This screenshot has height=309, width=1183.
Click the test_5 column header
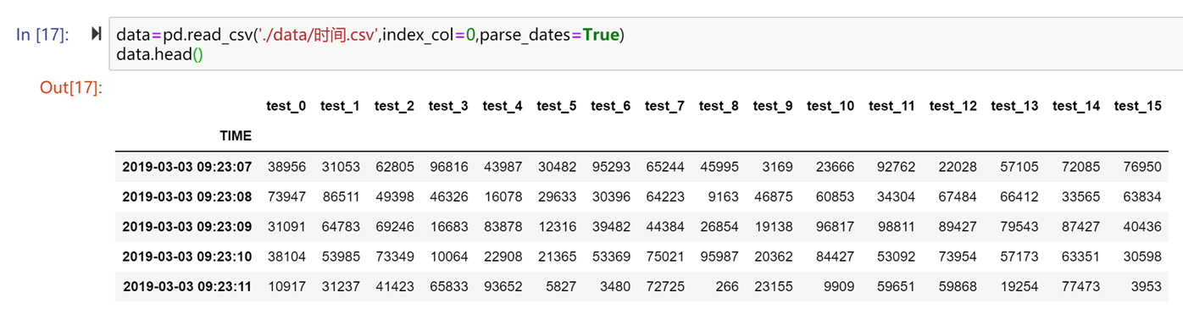click(556, 106)
